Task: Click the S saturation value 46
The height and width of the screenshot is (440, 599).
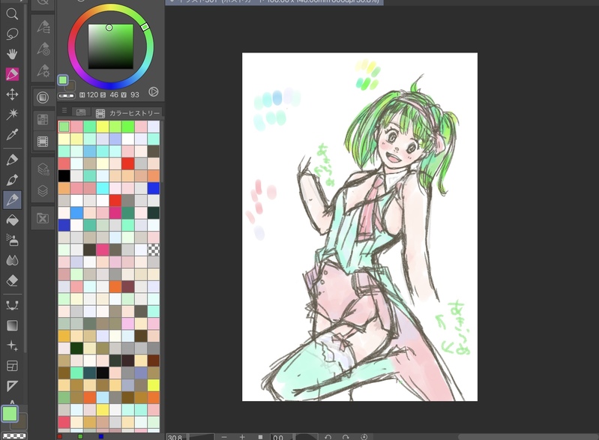Action: 114,94
